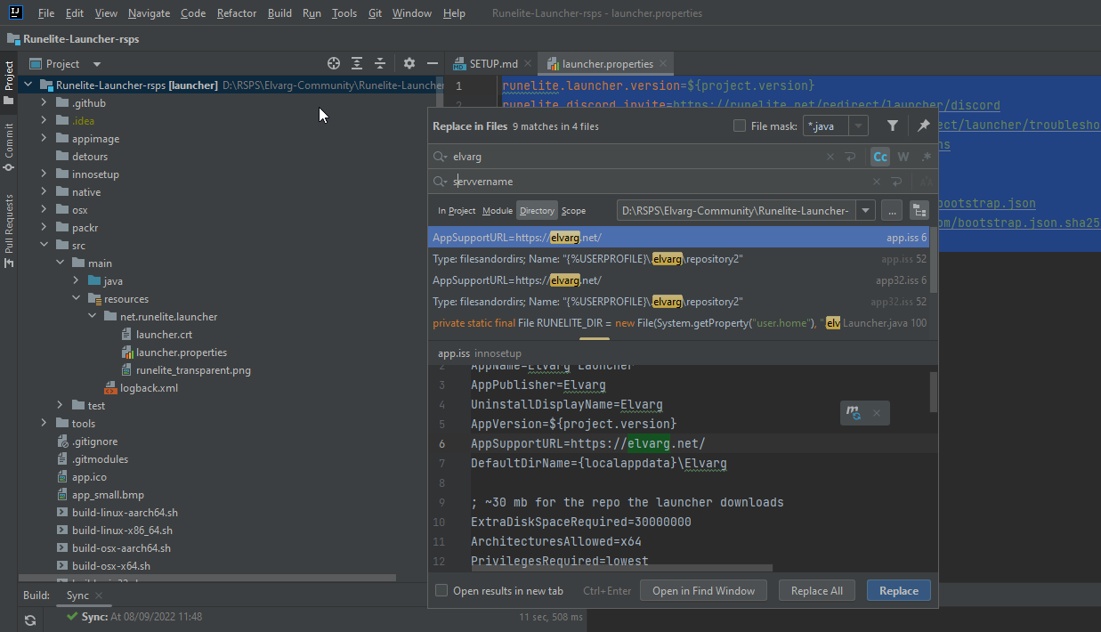The height and width of the screenshot is (632, 1101).
Task: Clear the replacement field with X icon
Action: pos(876,182)
